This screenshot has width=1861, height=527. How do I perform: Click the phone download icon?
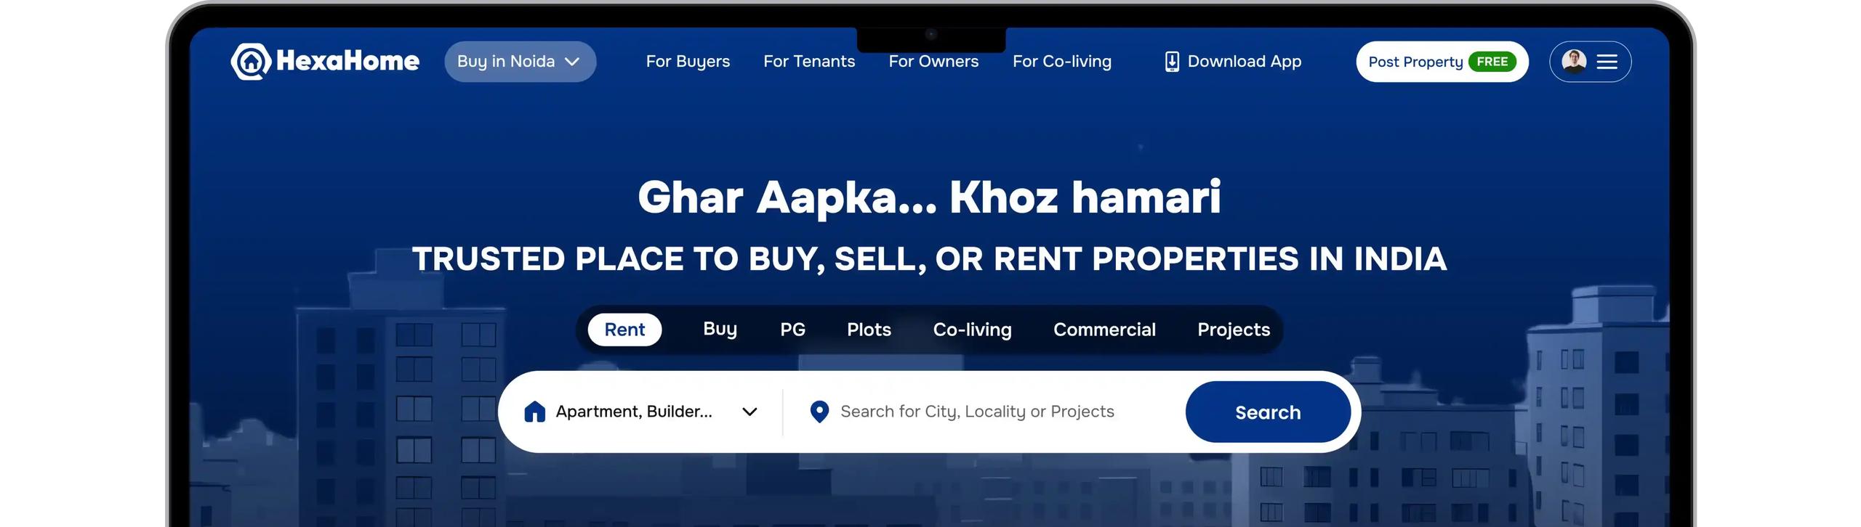(x=1171, y=62)
